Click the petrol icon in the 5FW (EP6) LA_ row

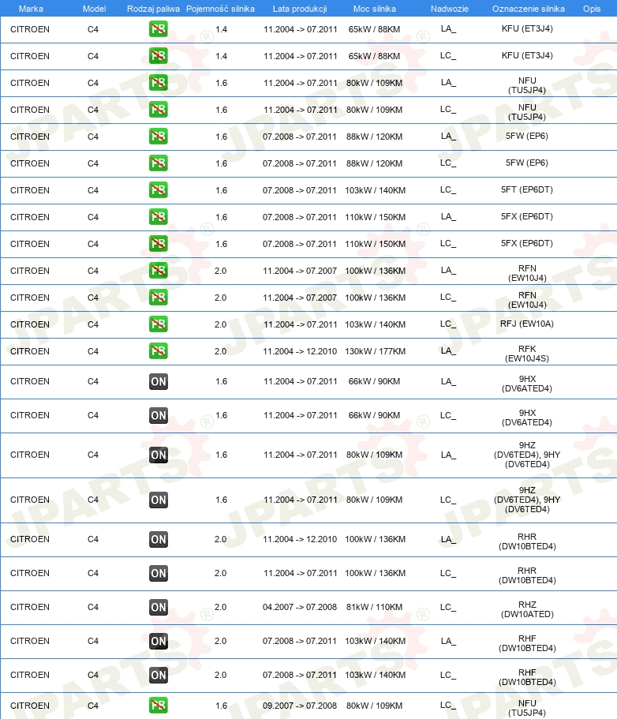tap(158, 137)
